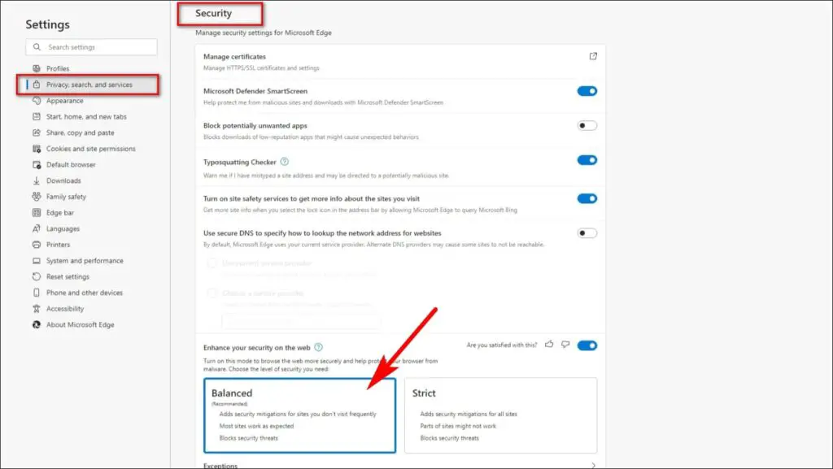Disable the Typosquatting Checker toggle
The width and height of the screenshot is (833, 469).
(x=587, y=160)
